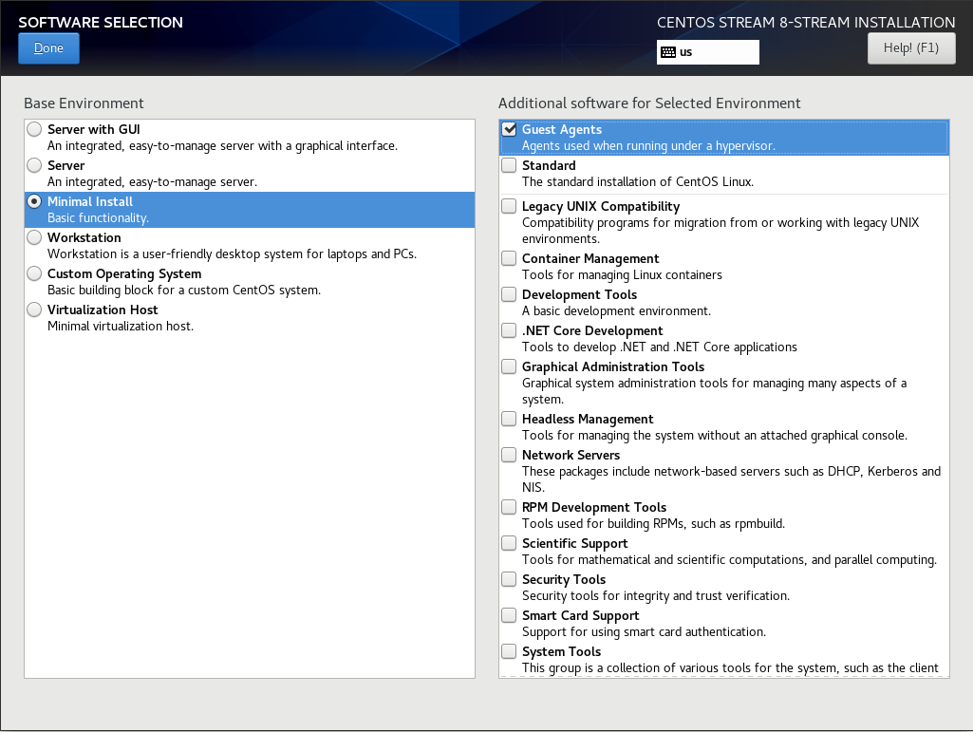Click the 'Network Servers' title text
This screenshot has width=973, height=732.
pos(571,455)
